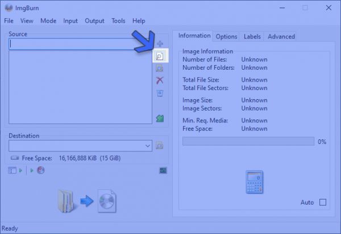This screenshot has height=234, width=341.
Task: Expand the Destination dropdown
Action: pyautogui.click(x=148, y=146)
